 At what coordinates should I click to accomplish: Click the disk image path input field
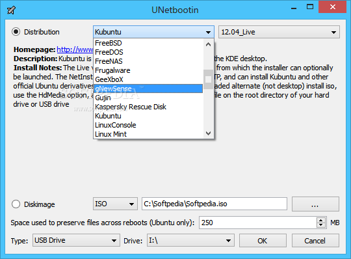[x=214, y=204]
